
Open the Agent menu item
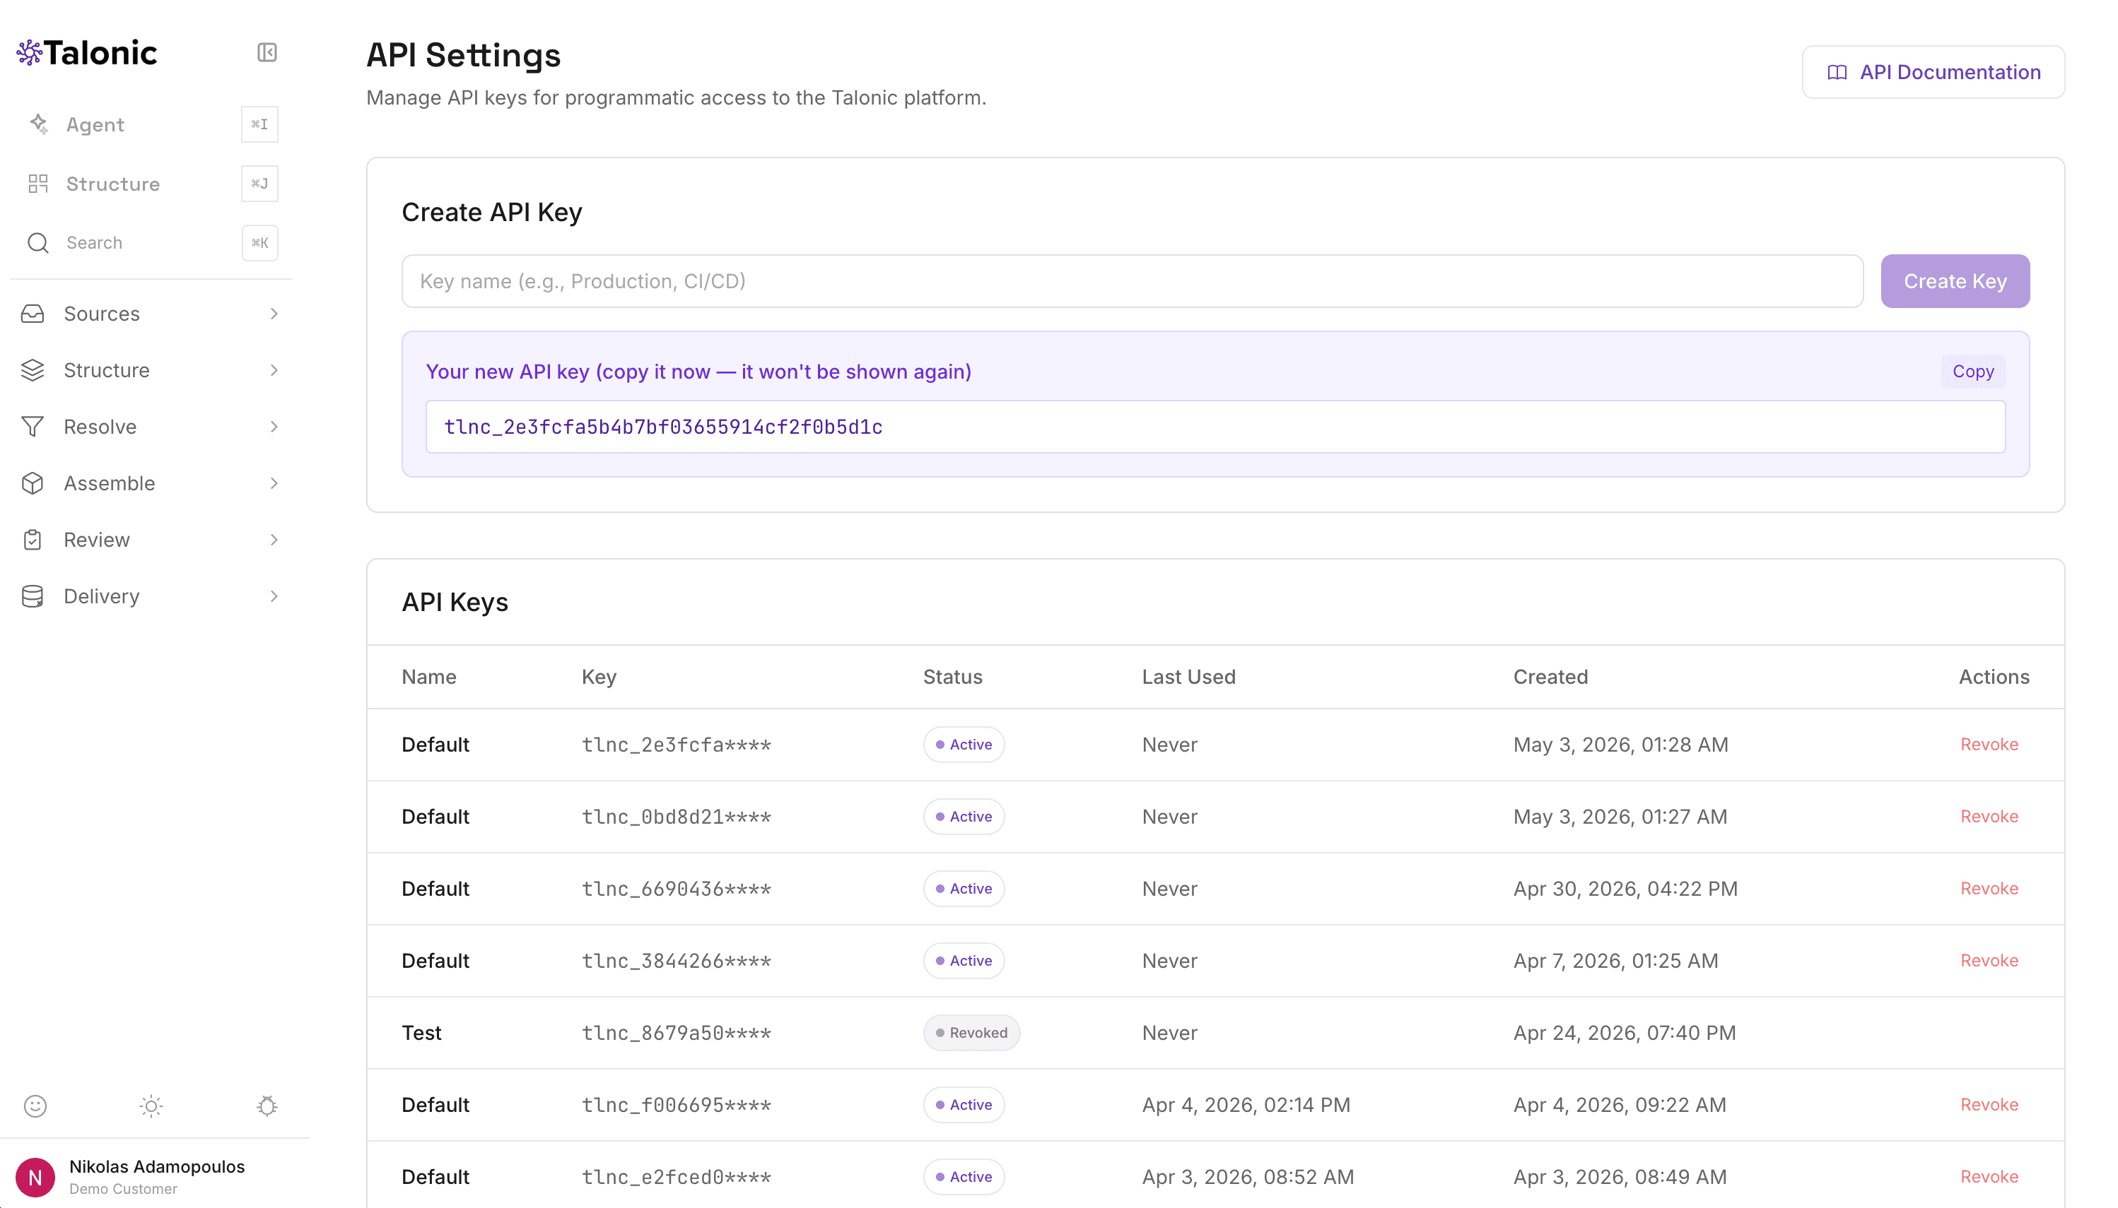pos(151,124)
